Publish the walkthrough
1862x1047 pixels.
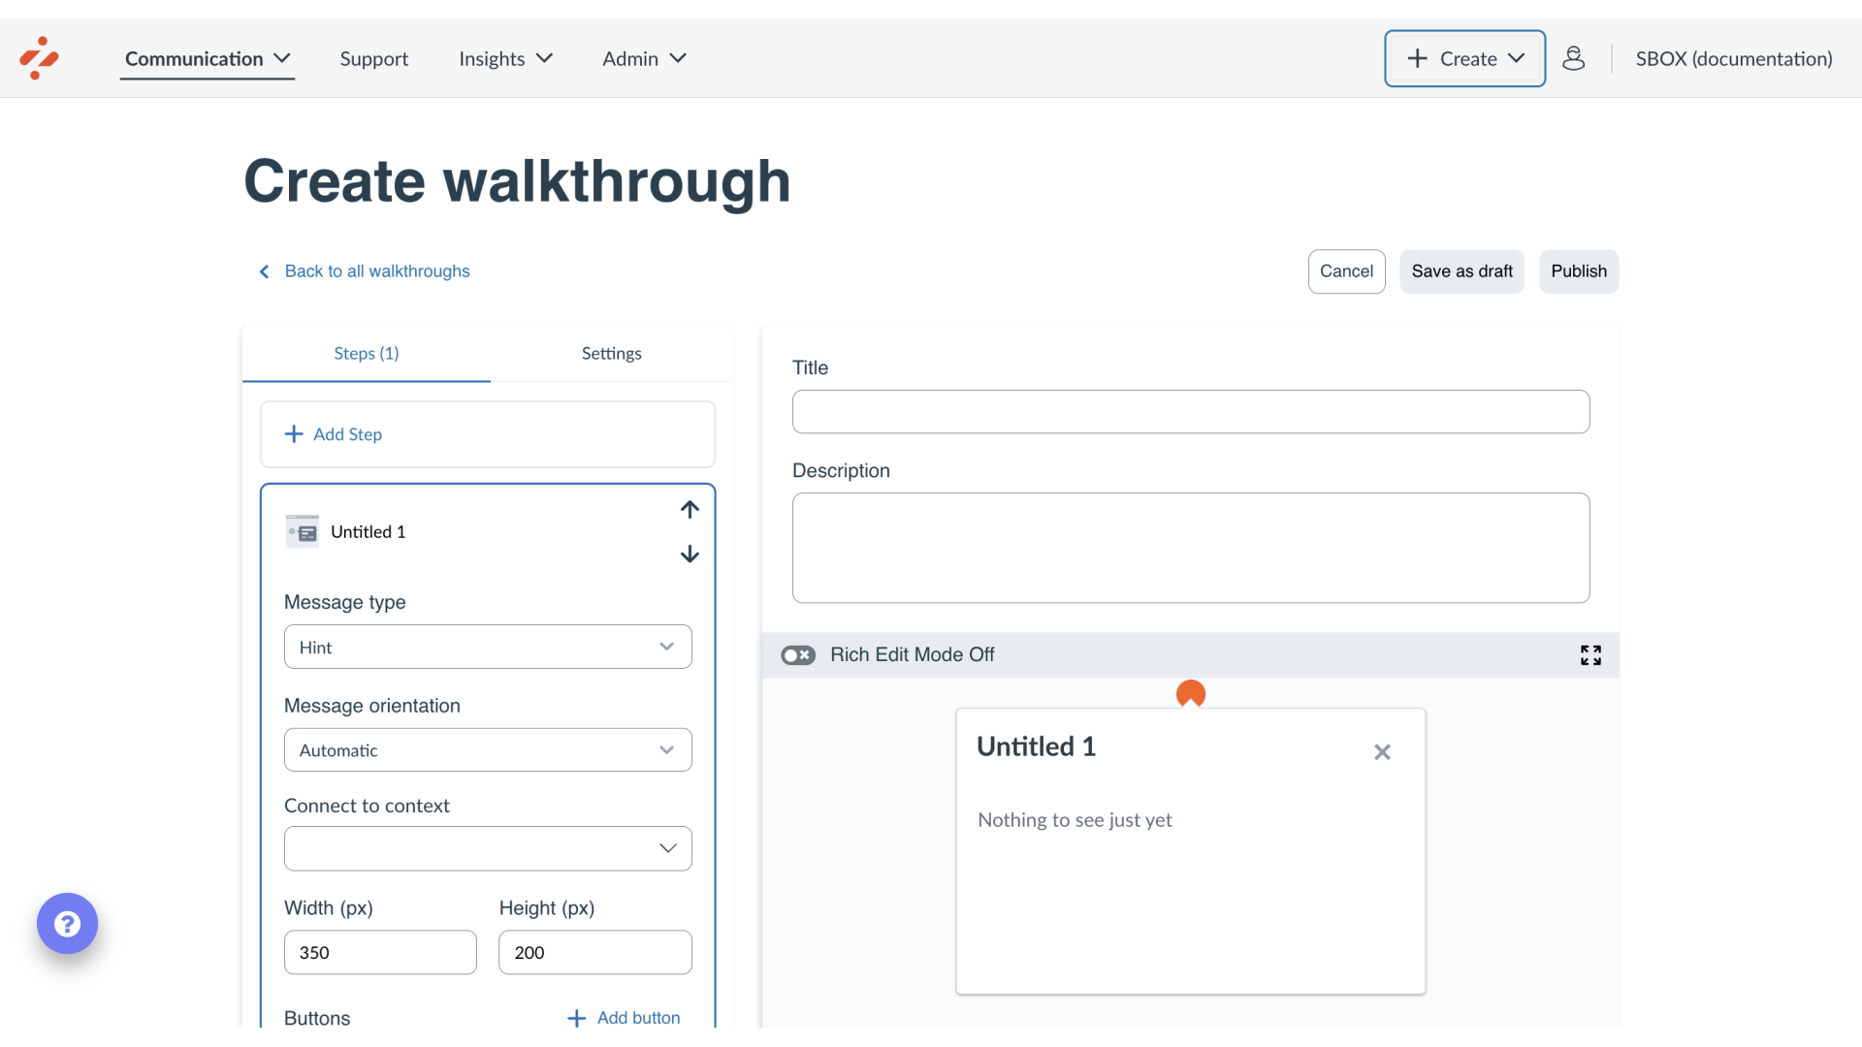tap(1579, 271)
